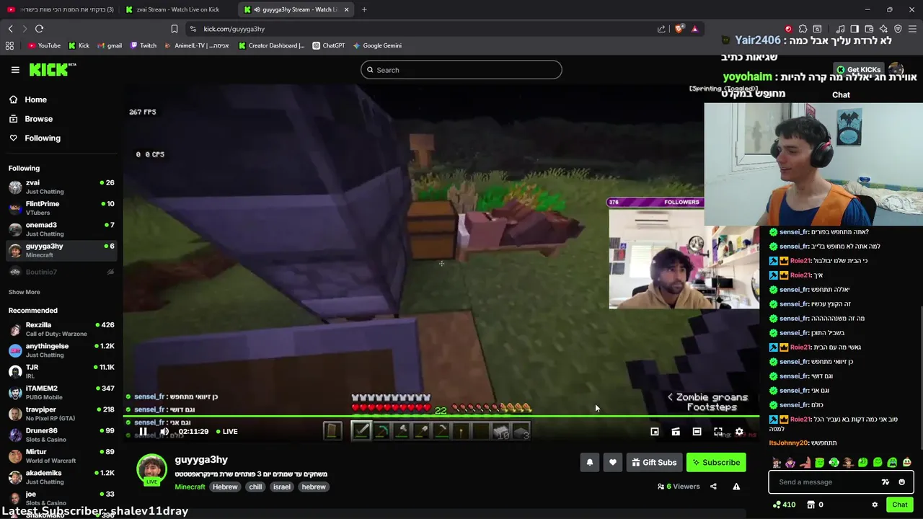This screenshot has width=923, height=519.
Task: Open Brave wallet icon
Action: pyautogui.click(x=869, y=29)
